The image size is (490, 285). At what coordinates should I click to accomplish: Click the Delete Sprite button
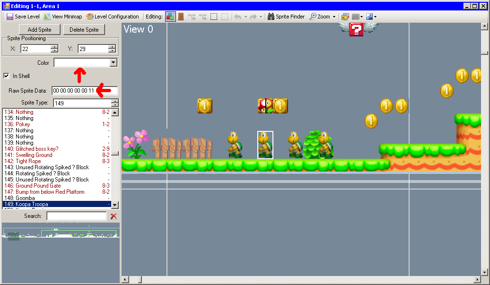[84, 29]
